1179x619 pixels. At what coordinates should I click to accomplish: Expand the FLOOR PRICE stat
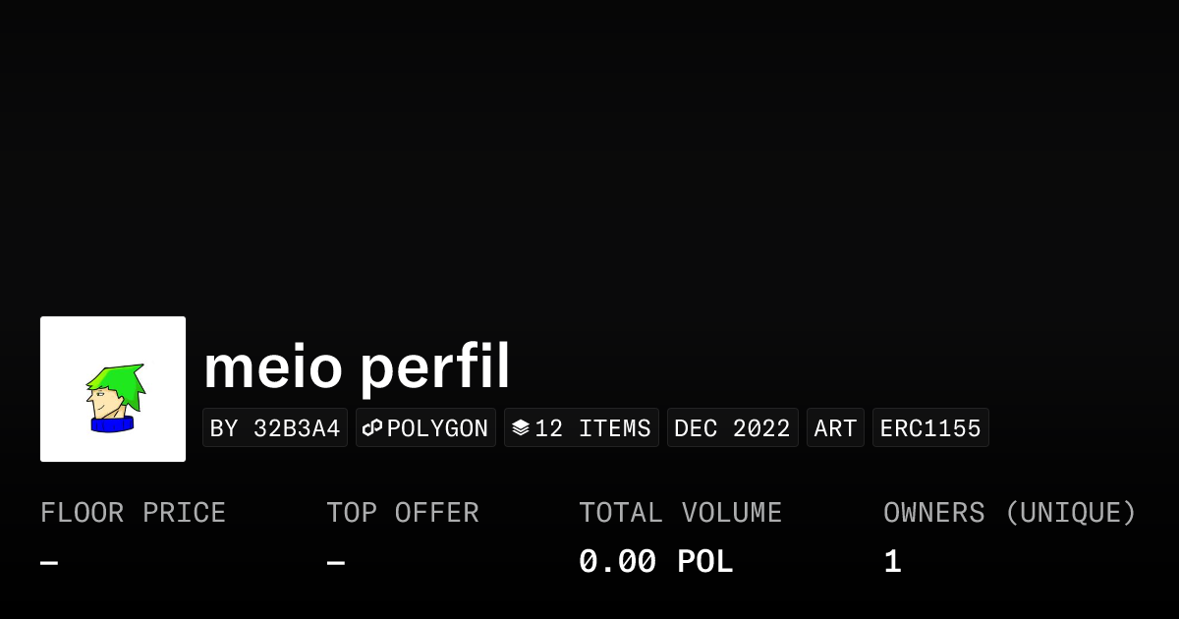point(133,512)
